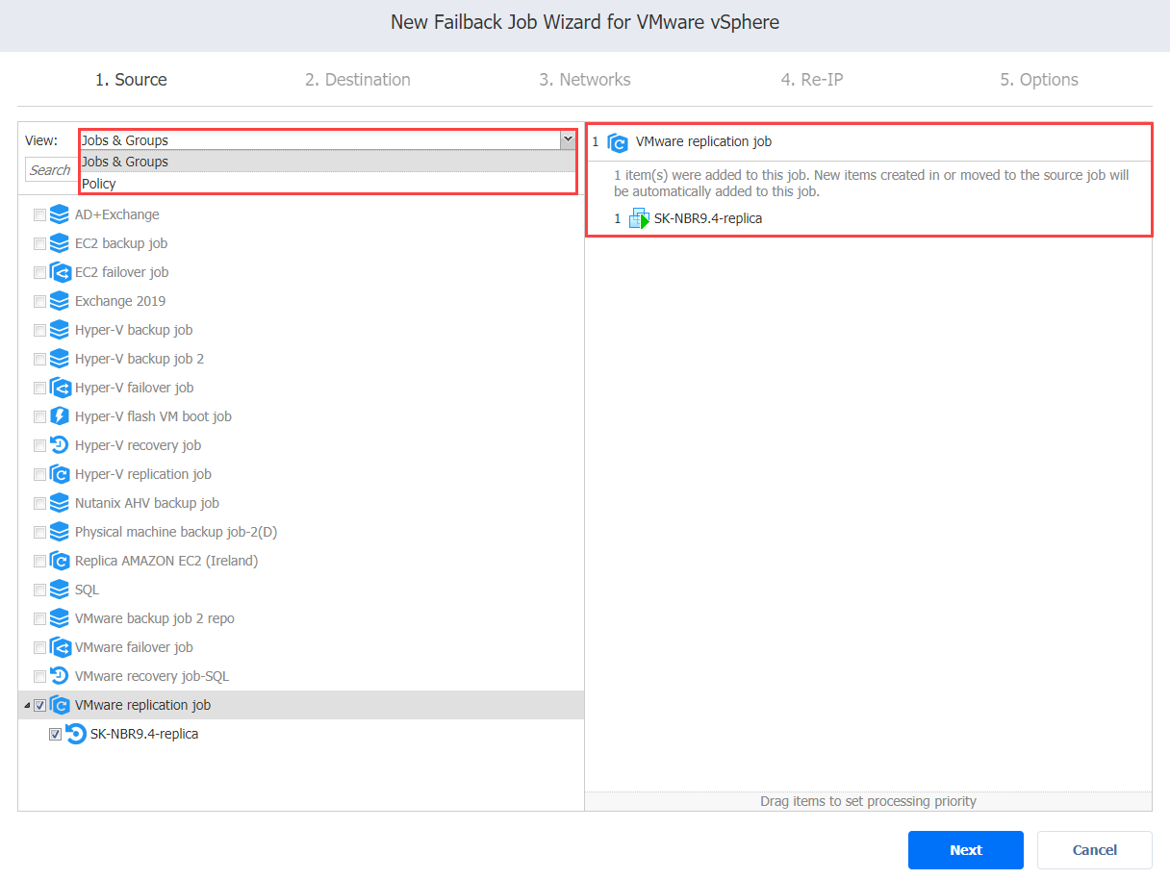Click the Hyper-V flash VM boot job icon
This screenshot has height=879, width=1170.
pos(60,416)
